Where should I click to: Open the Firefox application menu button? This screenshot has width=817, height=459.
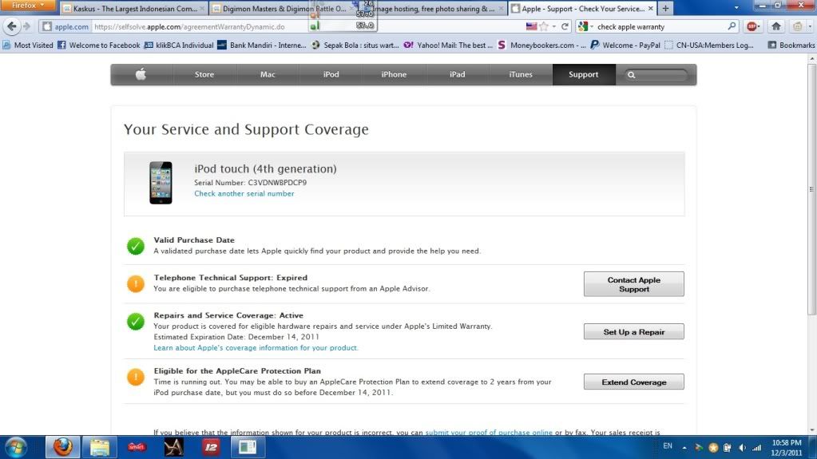[28, 6]
